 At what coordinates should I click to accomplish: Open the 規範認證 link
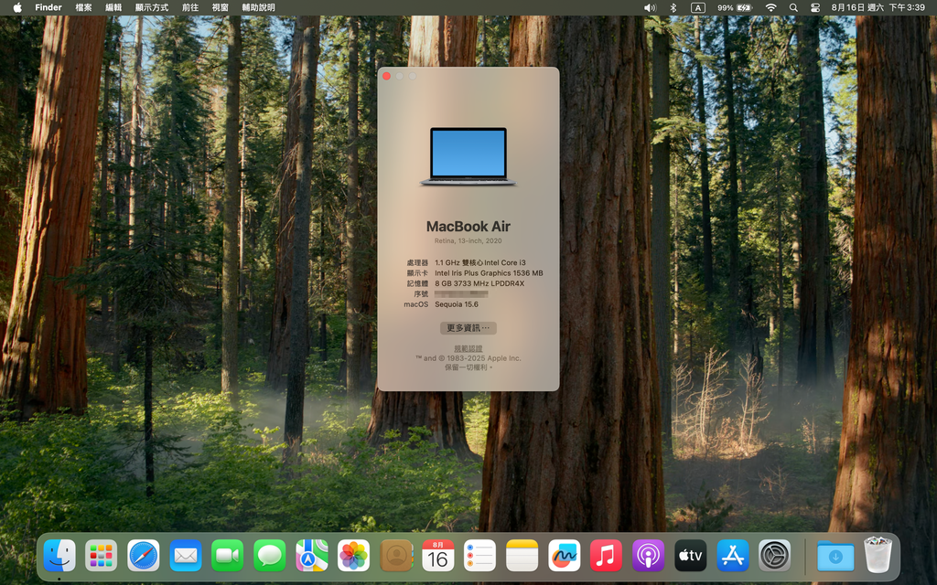click(468, 348)
